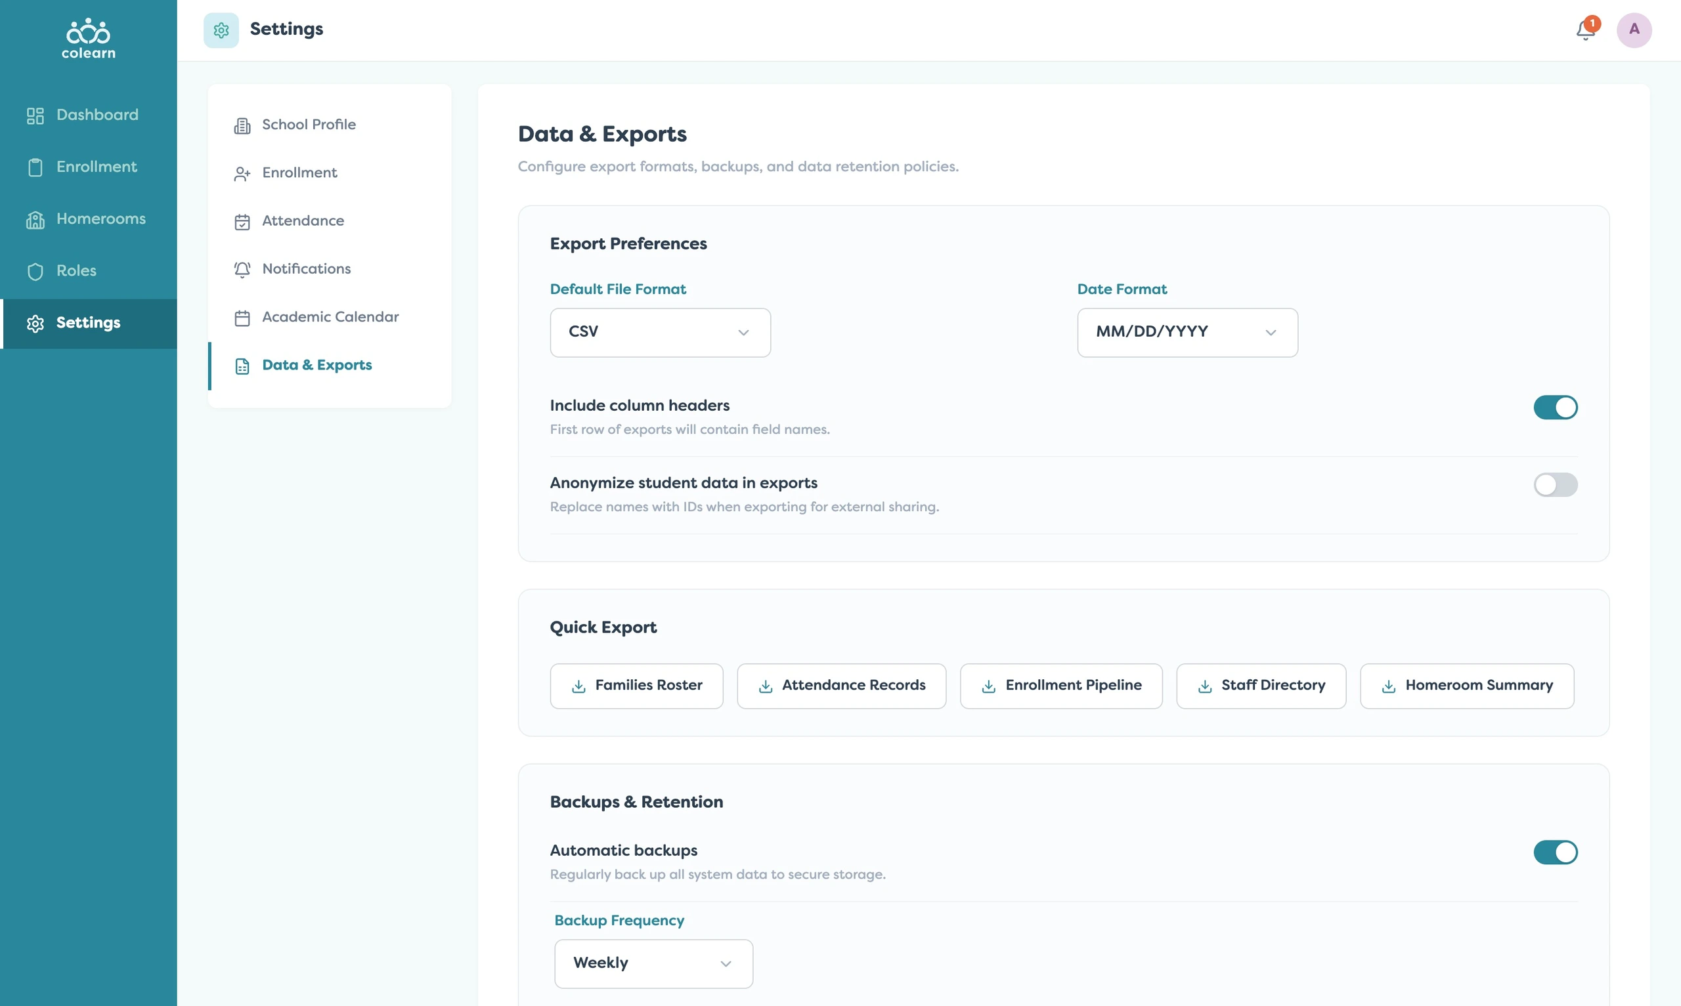Export Homeroom Summary
The width and height of the screenshot is (1681, 1006).
point(1467,686)
